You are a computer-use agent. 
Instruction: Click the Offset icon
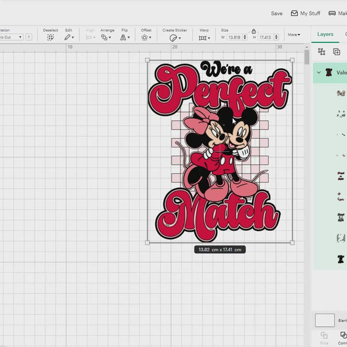(x=144, y=38)
